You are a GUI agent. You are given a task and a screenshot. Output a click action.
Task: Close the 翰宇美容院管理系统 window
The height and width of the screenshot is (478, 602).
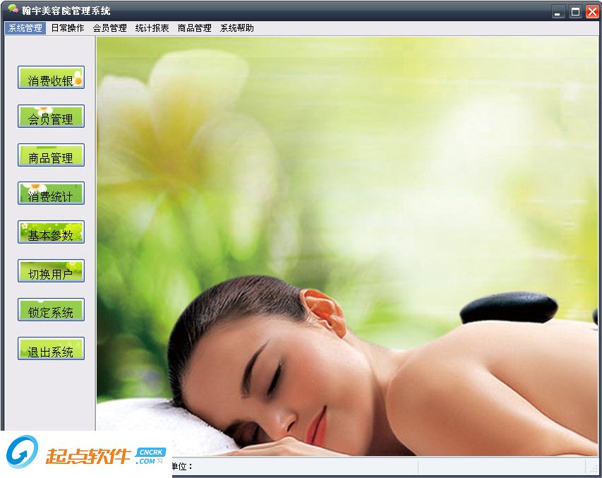(x=592, y=11)
